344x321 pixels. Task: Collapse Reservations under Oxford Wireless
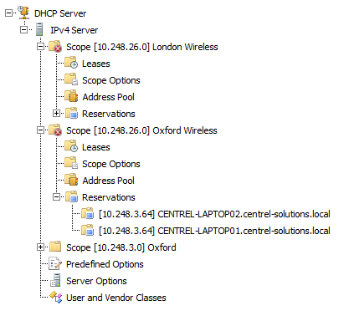(x=56, y=196)
